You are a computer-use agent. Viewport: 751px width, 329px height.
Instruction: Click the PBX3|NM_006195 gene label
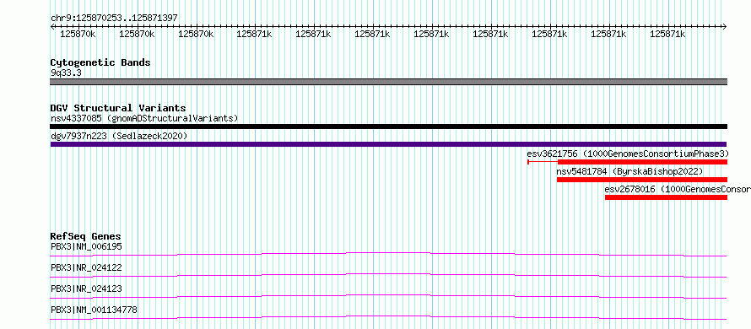point(86,246)
